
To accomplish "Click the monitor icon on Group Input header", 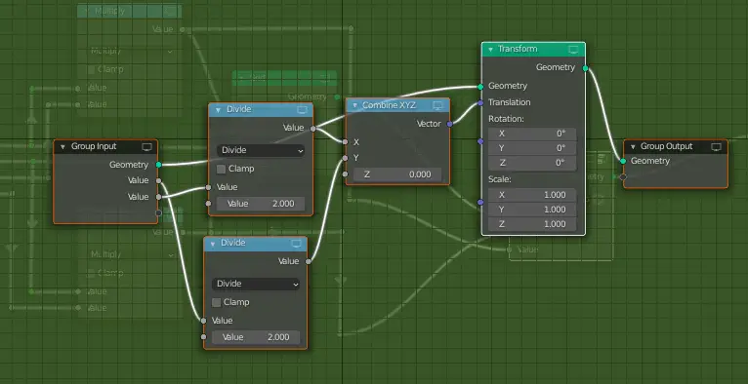I will coord(146,146).
